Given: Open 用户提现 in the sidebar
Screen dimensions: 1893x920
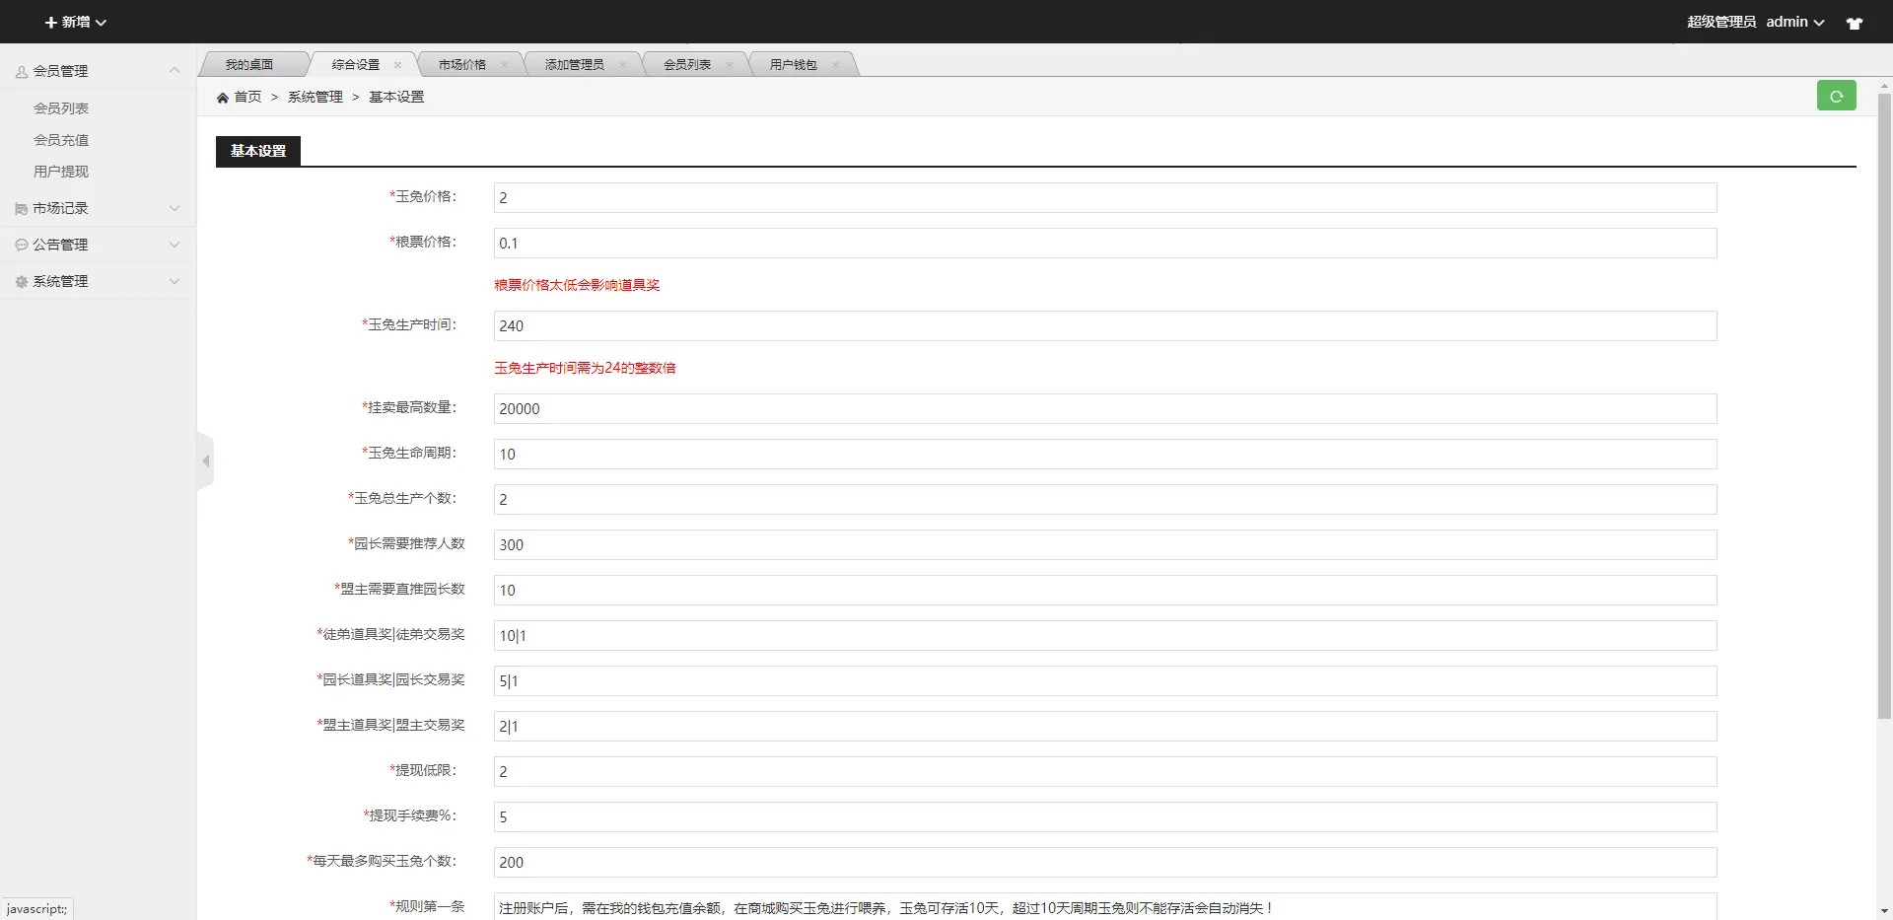Looking at the screenshot, I should point(61,172).
